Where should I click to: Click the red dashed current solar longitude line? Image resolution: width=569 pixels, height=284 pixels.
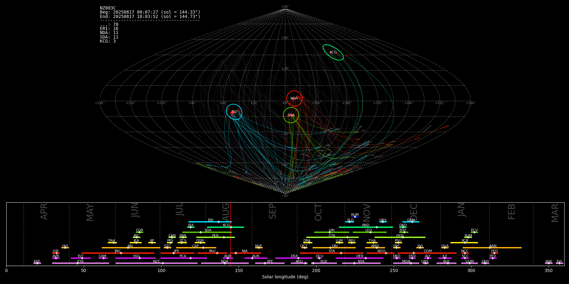pyautogui.click(x=230, y=234)
